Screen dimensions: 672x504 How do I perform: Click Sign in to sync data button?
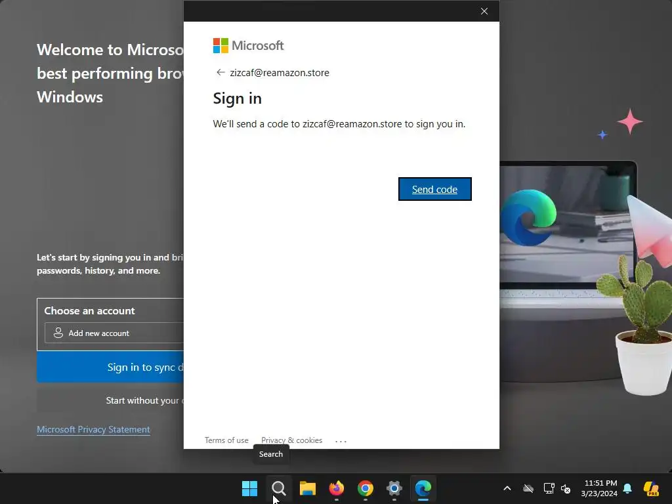coord(110,367)
